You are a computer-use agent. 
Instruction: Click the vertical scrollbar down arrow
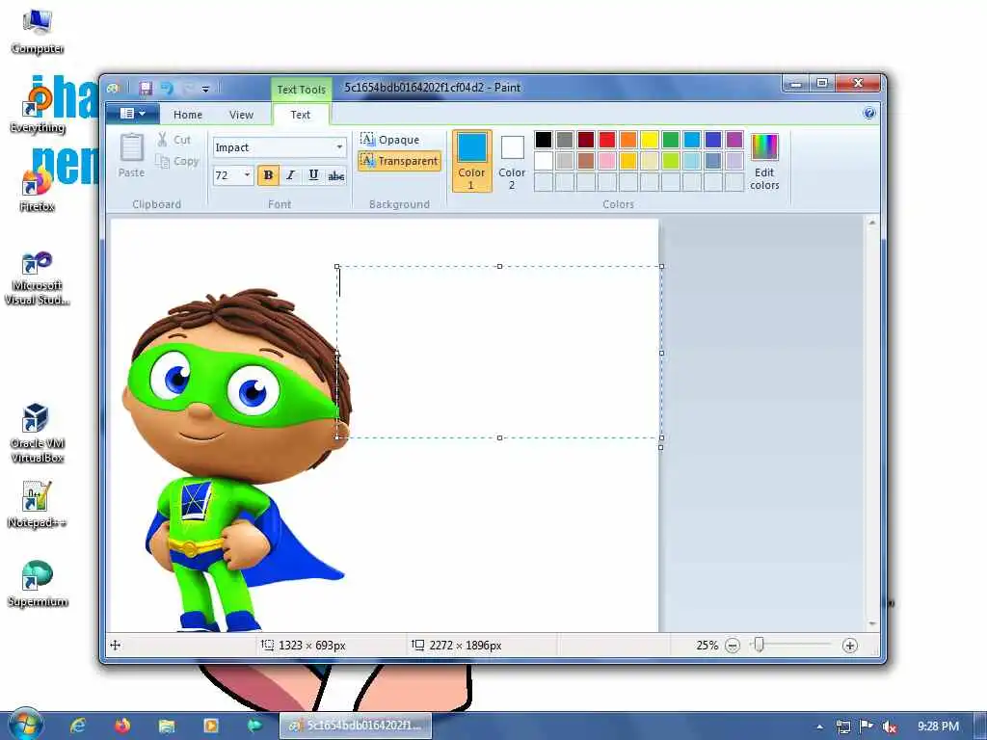(x=872, y=624)
